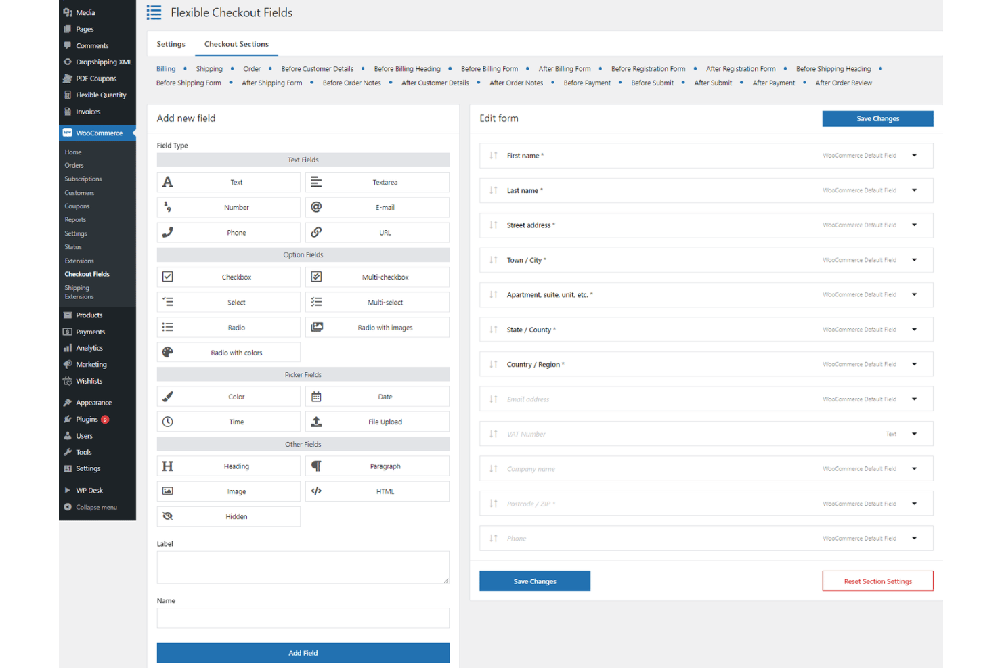Click the bottom Save Changes button

[535, 581]
